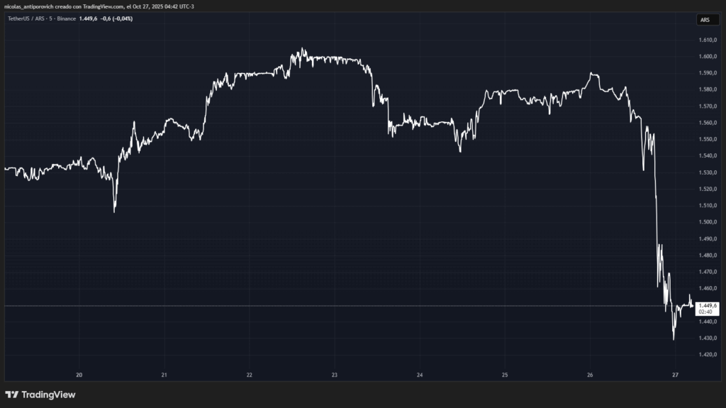Click the 1.500,0 price axis label

click(x=707, y=222)
